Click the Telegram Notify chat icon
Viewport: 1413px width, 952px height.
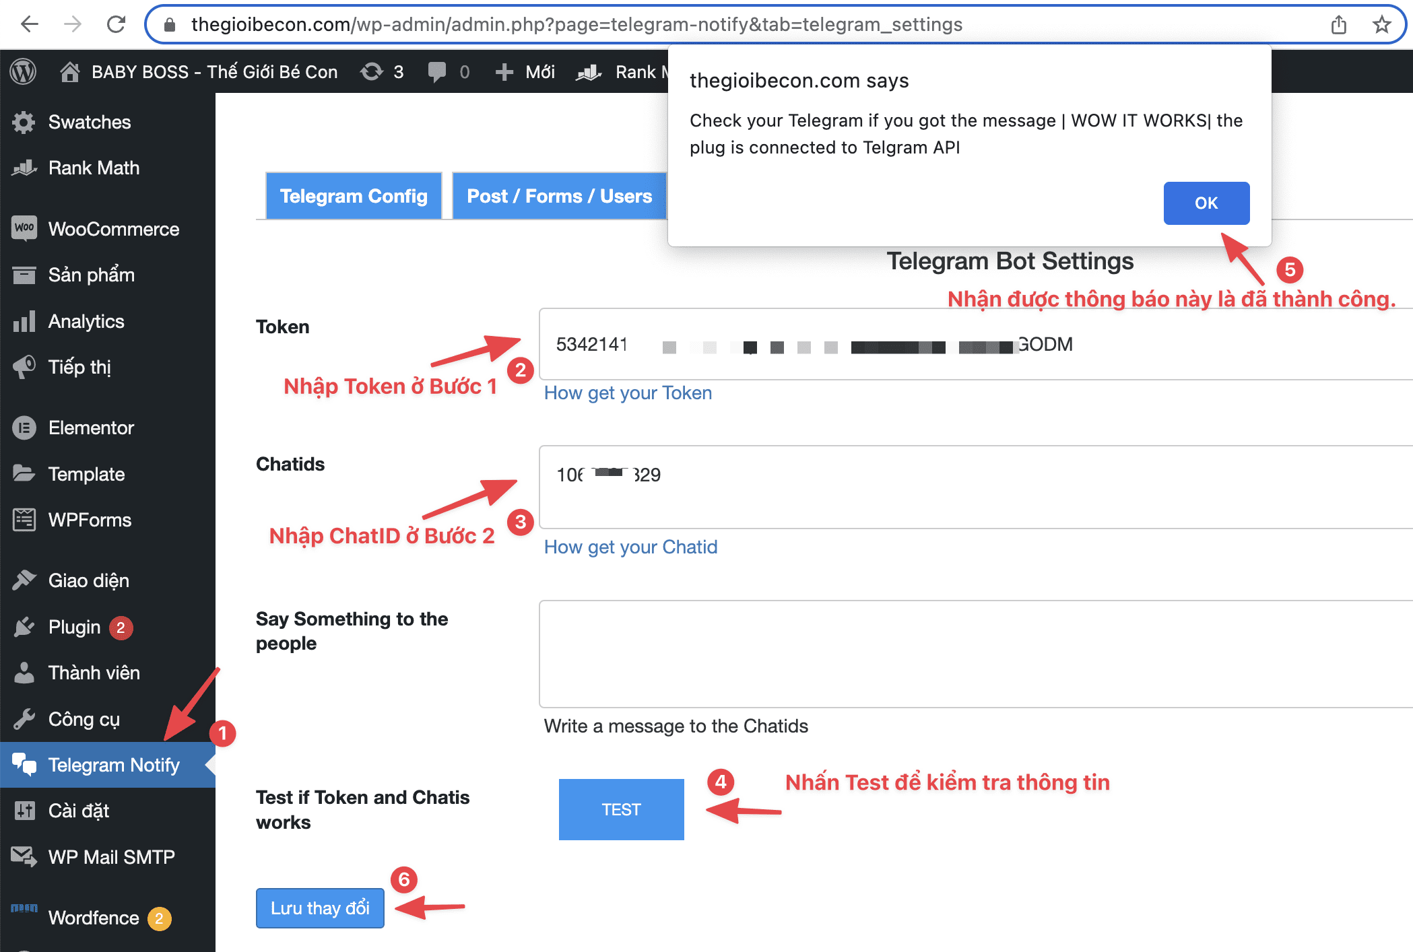tap(24, 765)
